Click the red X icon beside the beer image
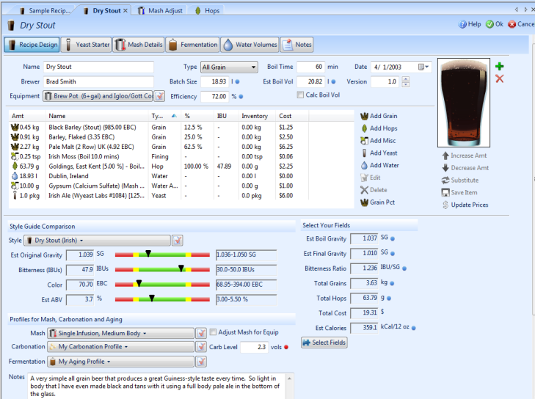This screenshot has width=535, height=399. [500, 78]
